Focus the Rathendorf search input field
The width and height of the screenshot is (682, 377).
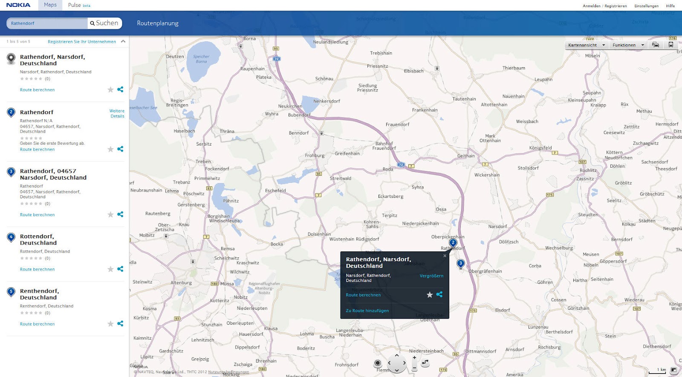(x=48, y=23)
